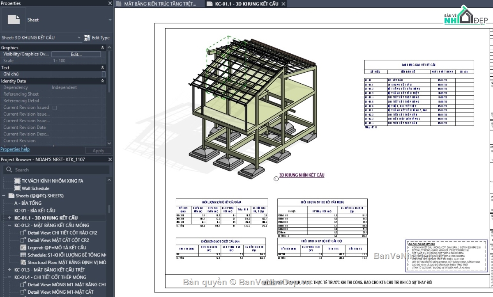493x297 pixels.
Task: Collapse the Identity Data section
Action: [102, 81]
